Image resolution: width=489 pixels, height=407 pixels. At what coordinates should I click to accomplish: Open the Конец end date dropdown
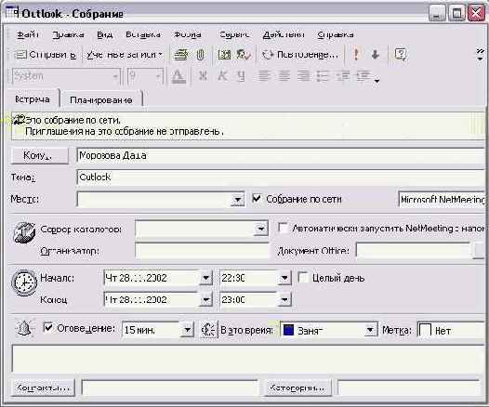(206, 300)
